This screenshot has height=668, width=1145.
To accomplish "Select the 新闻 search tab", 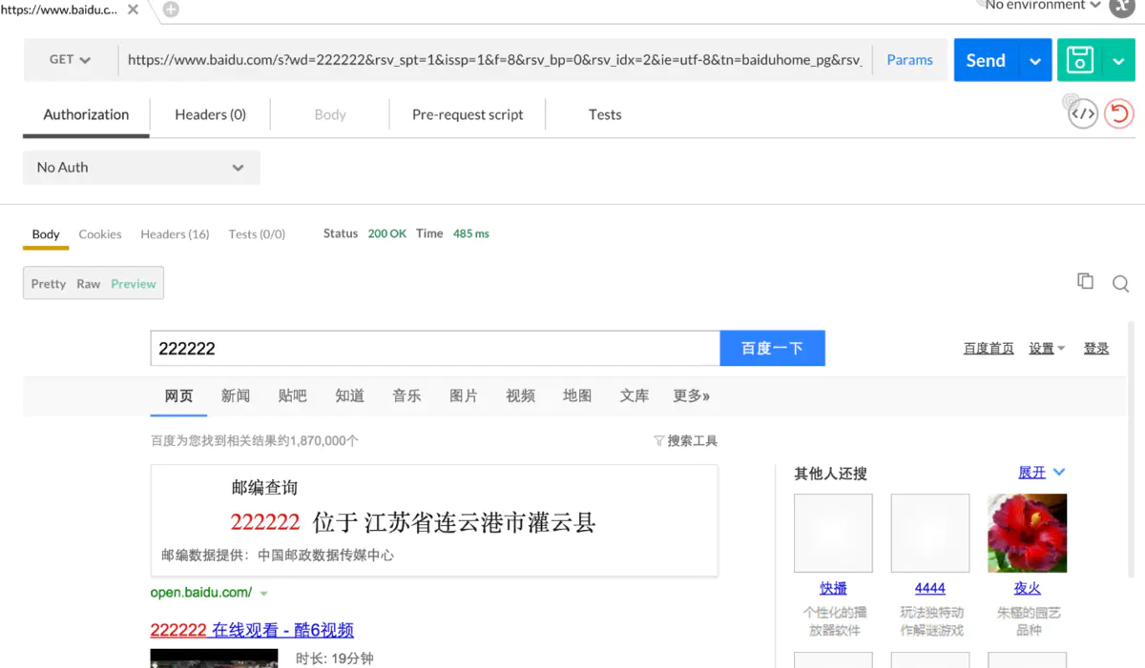I will [x=236, y=396].
